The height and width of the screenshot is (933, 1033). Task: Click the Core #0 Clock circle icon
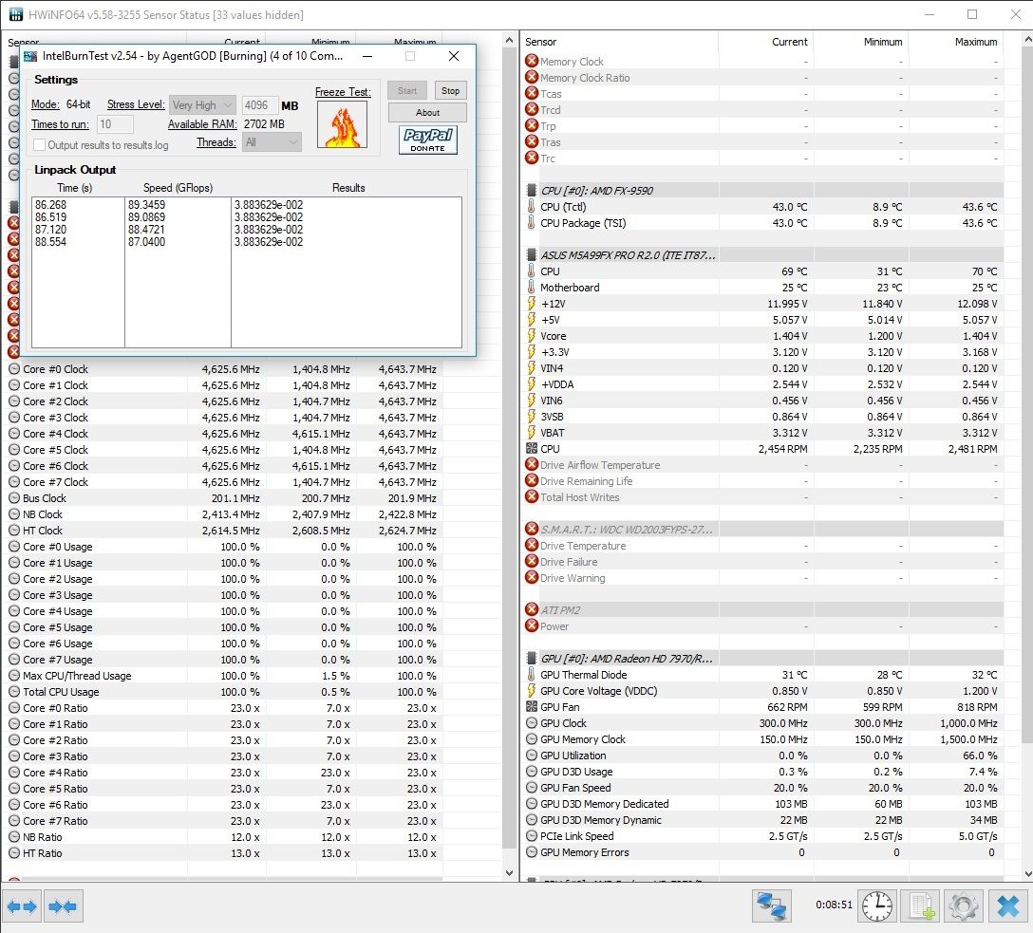tap(14, 368)
